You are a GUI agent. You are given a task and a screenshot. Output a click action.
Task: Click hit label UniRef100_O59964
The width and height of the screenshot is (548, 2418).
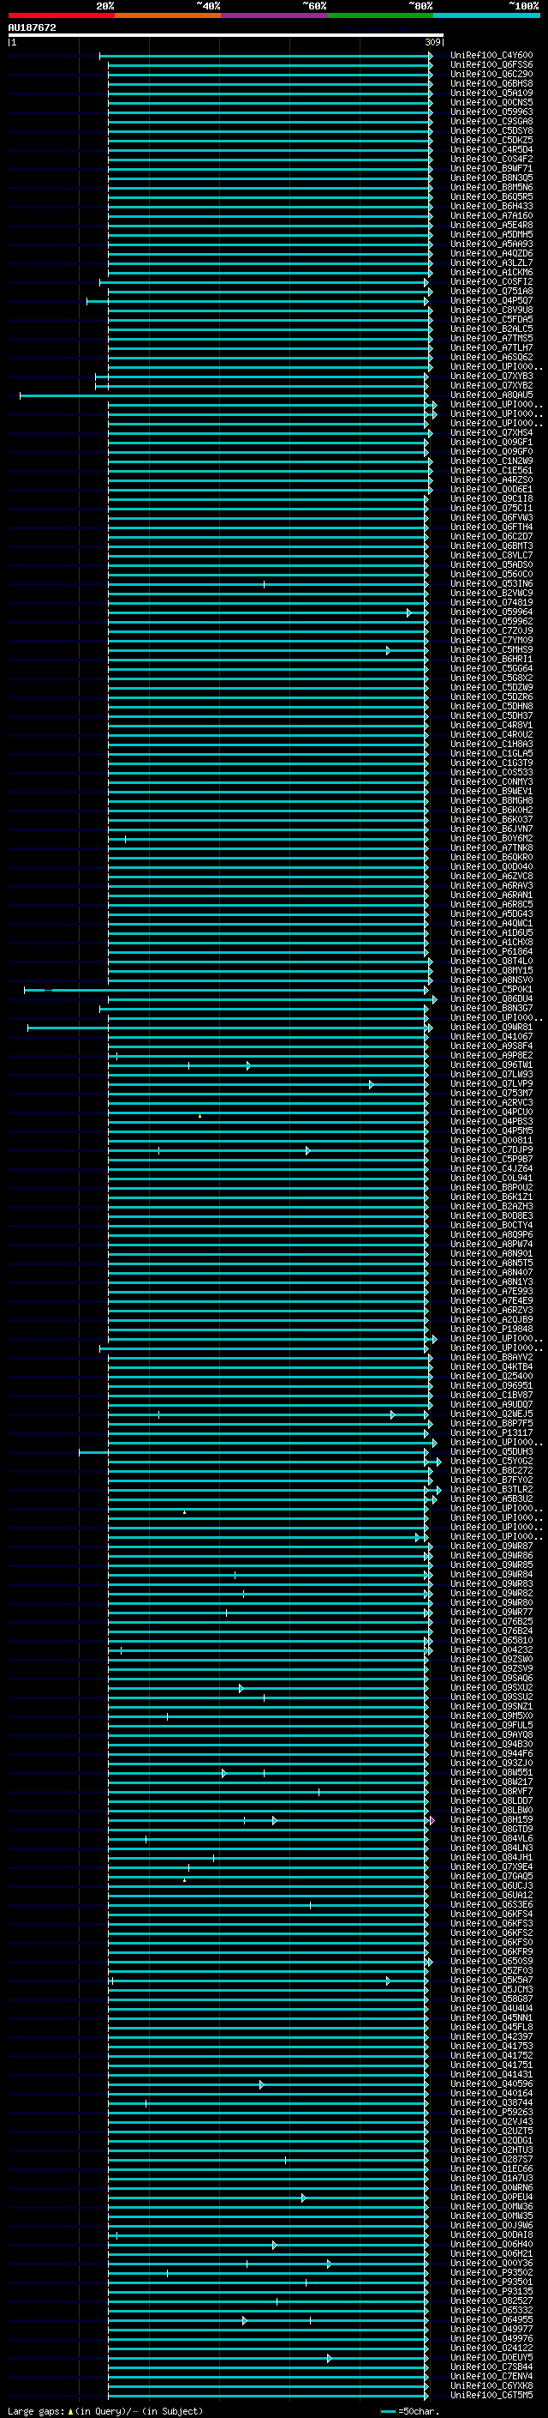(x=491, y=612)
